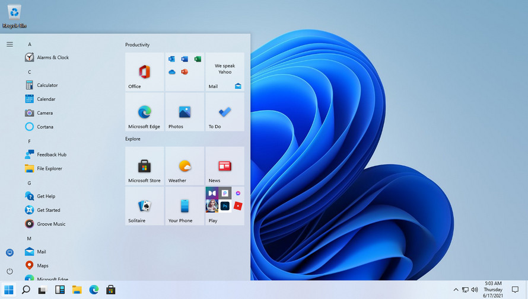The image size is (528, 299).
Task: Open Calendar app in list
Action: tap(40, 99)
